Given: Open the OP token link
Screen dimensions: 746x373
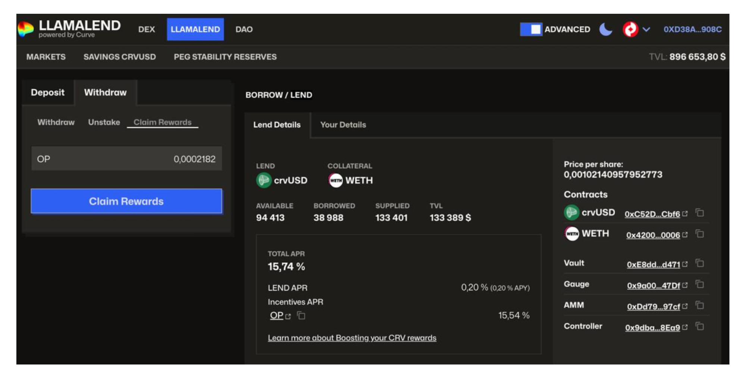Looking at the screenshot, I should (277, 316).
